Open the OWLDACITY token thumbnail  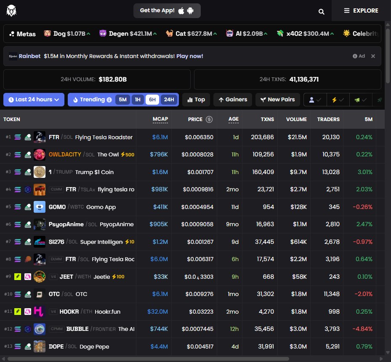[40, 154]
